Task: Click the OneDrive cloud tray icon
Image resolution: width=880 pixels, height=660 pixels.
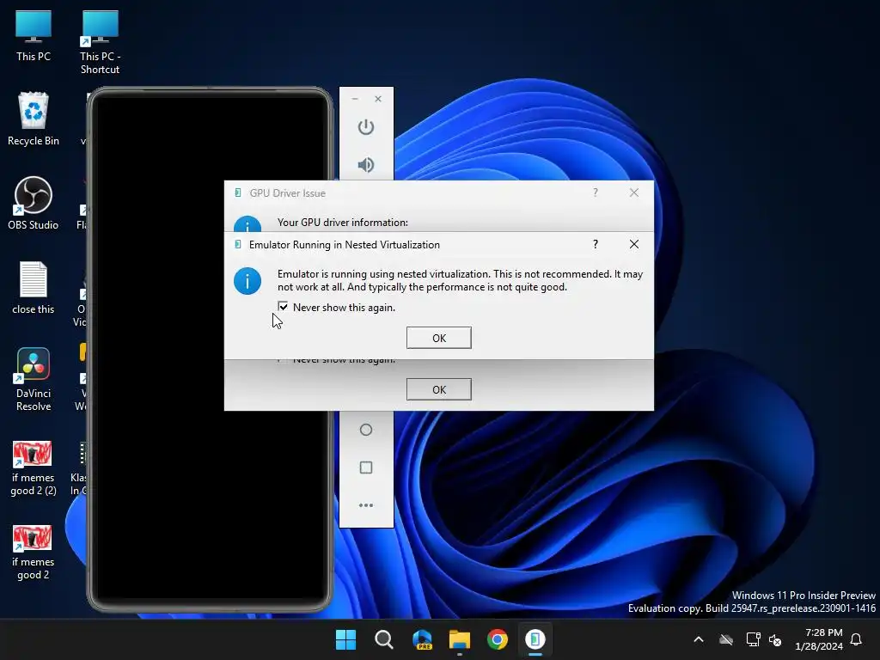Action: (x=726, y=639)
